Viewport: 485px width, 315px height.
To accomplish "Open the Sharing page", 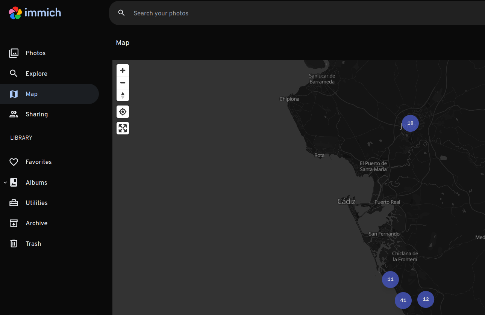I will [36, 115].
